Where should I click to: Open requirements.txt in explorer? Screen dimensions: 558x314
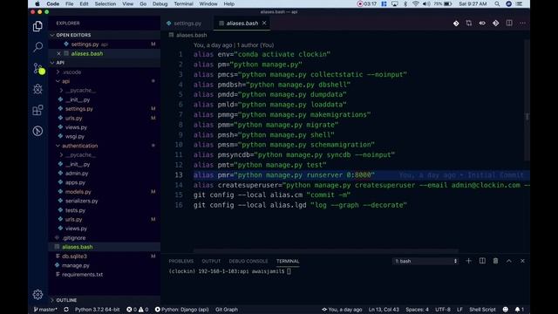[x=82, y=275]
